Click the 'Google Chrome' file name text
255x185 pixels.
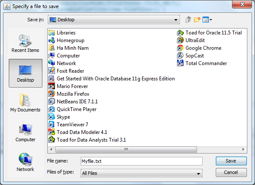[x=203, y=48]
